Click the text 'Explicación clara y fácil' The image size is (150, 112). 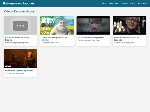50,43
